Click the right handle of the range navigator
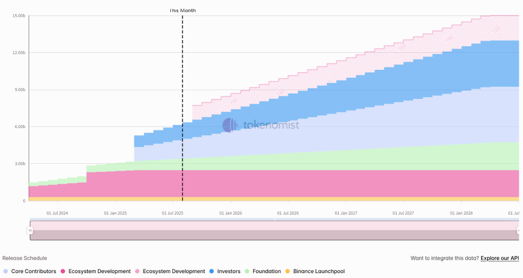Image resolution: width=523 pixels, height=278 pixels. [x=519, y=231]
